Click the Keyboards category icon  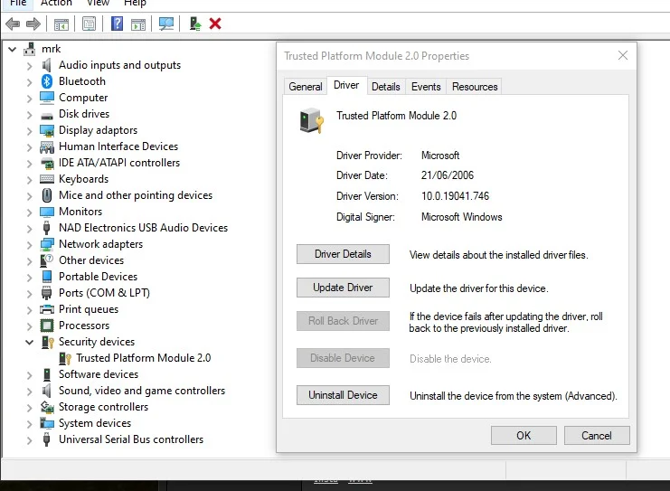[x=47, y=179]
